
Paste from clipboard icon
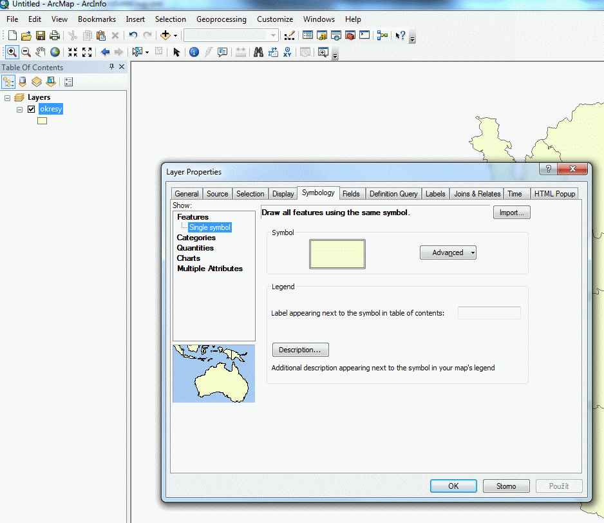pos(101,35)
